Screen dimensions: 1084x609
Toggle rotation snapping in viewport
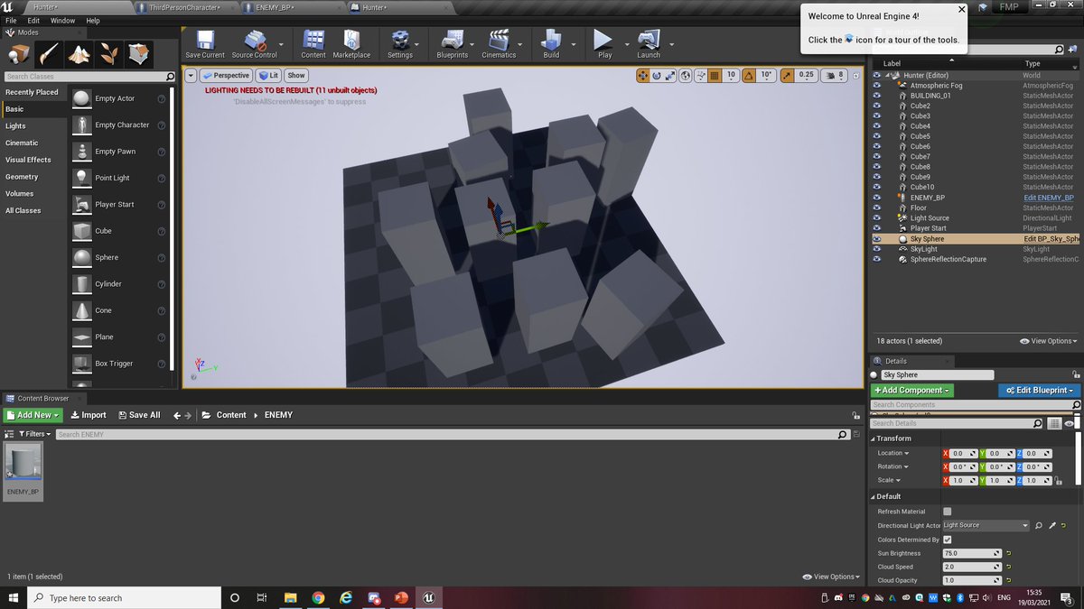coord(749,76)
